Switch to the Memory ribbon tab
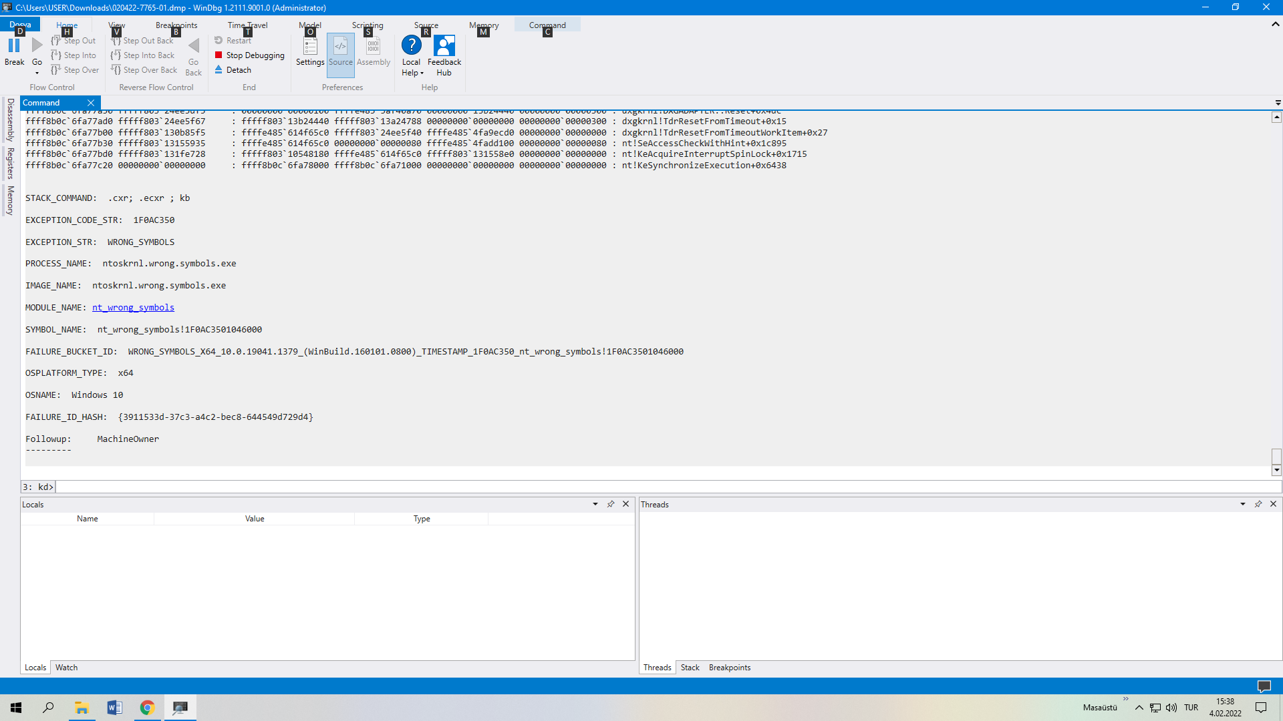Image resolution: width=1283 pixels, height=721 pixels. pos(484,25)
